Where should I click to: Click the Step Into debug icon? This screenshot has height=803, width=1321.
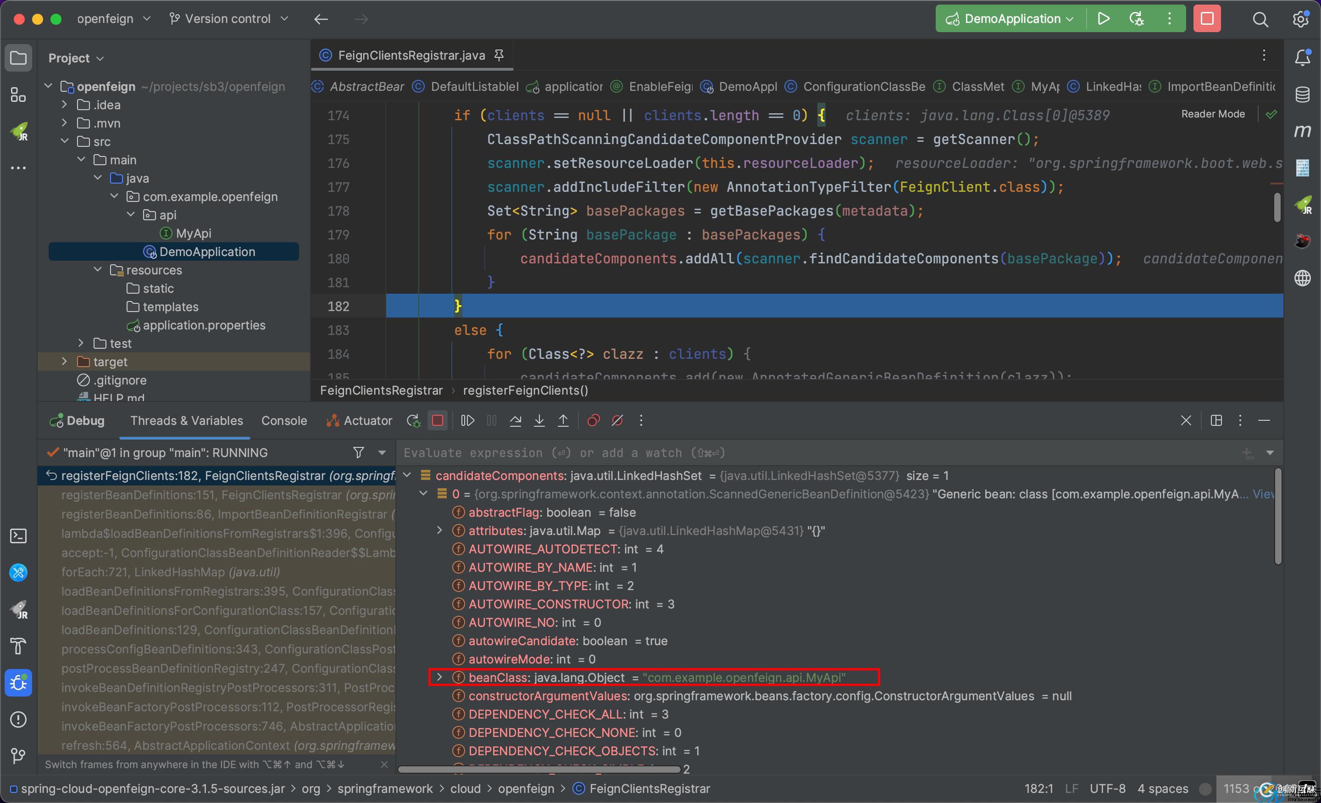coord(539,421)
